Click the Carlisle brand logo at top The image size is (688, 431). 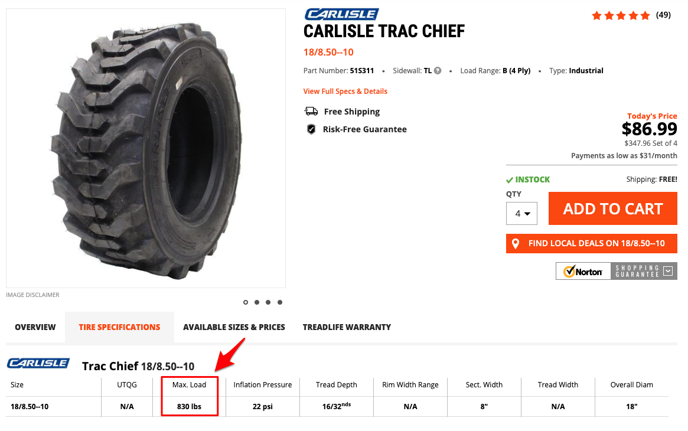pyautogui.click(x=341, y=14)
